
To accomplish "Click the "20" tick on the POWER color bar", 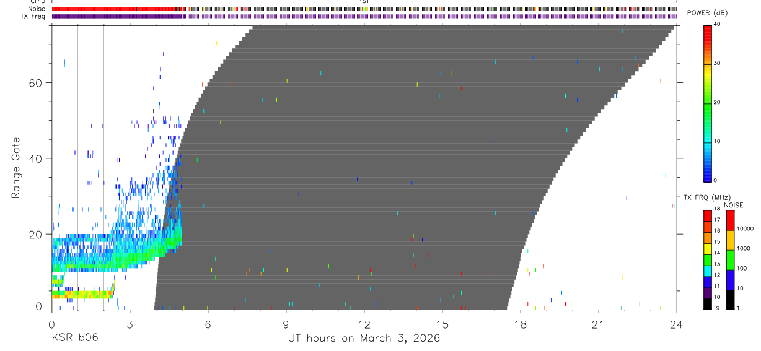I will (x=718, y=103).
